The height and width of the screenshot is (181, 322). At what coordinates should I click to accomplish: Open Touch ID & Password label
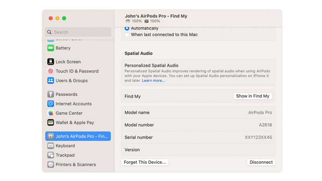pos(77,71)
